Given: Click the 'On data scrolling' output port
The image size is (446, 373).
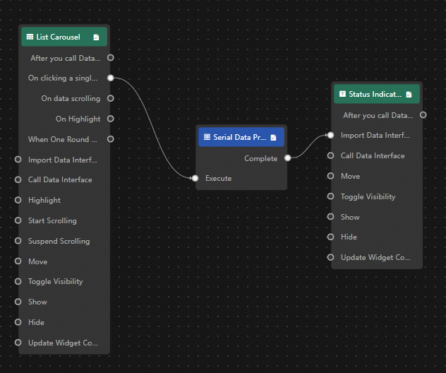Looking at the screenshot, I should [110, 98].
